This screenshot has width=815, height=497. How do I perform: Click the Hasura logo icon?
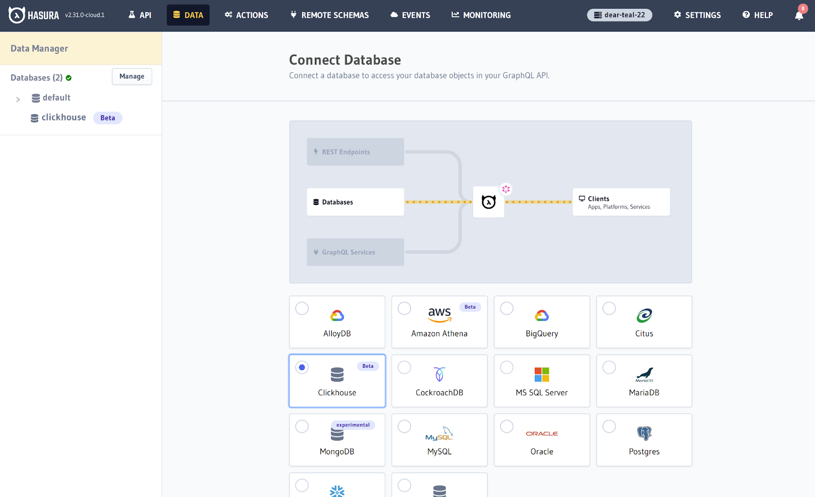point(16,15)
